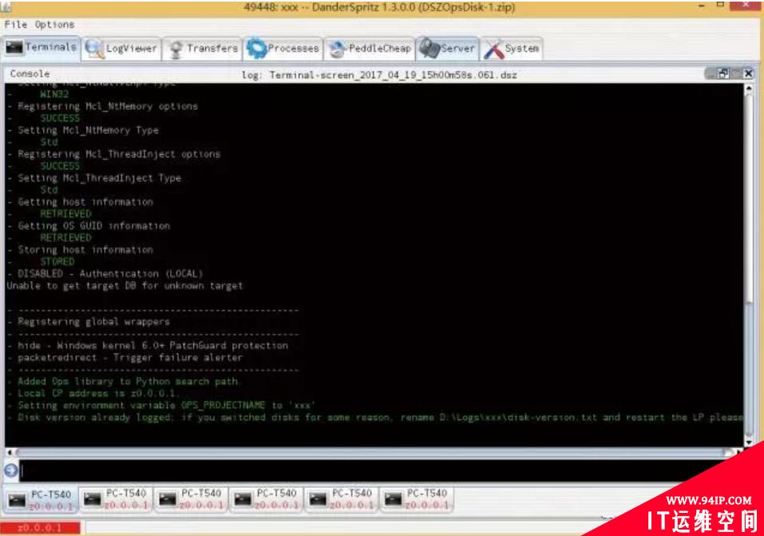
Task: Switch to the LogViewer tab
Action: pos(121,49)
